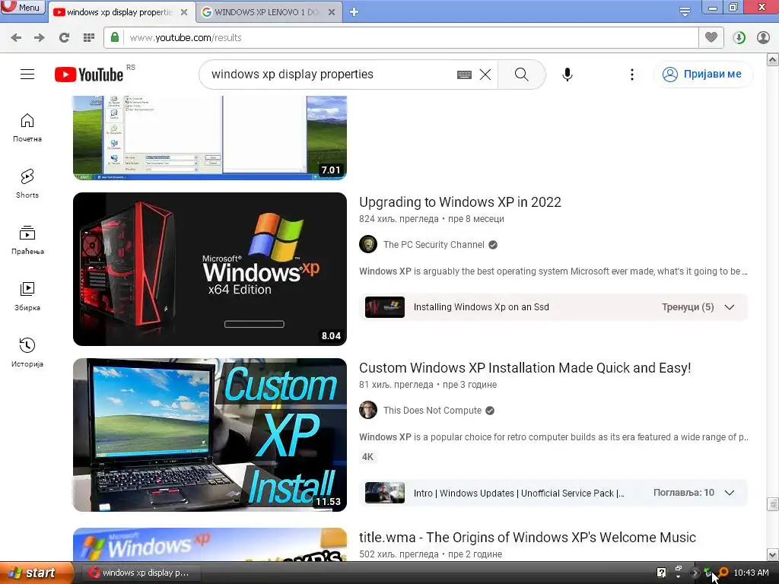The image size is (779, 584).
Task: Open the downloads icon in toolbar
Action: point(739,38)
